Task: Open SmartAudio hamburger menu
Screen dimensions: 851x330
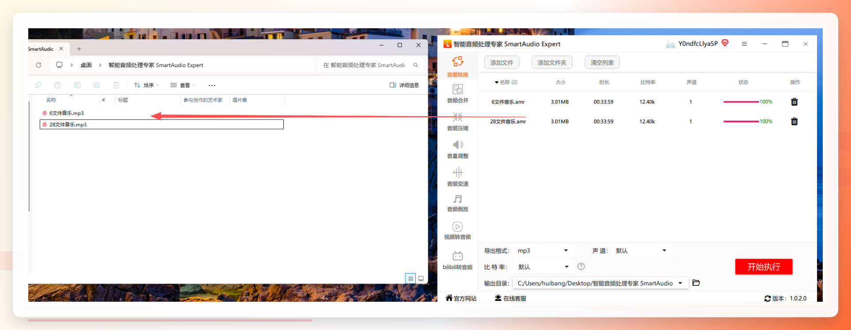Action: [x=744, y=44]
